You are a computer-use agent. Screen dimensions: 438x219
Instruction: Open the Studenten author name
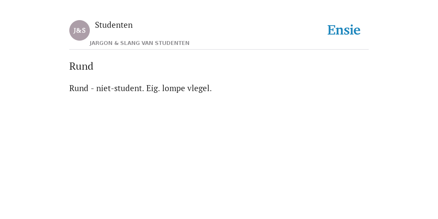(x=114, y=25)
